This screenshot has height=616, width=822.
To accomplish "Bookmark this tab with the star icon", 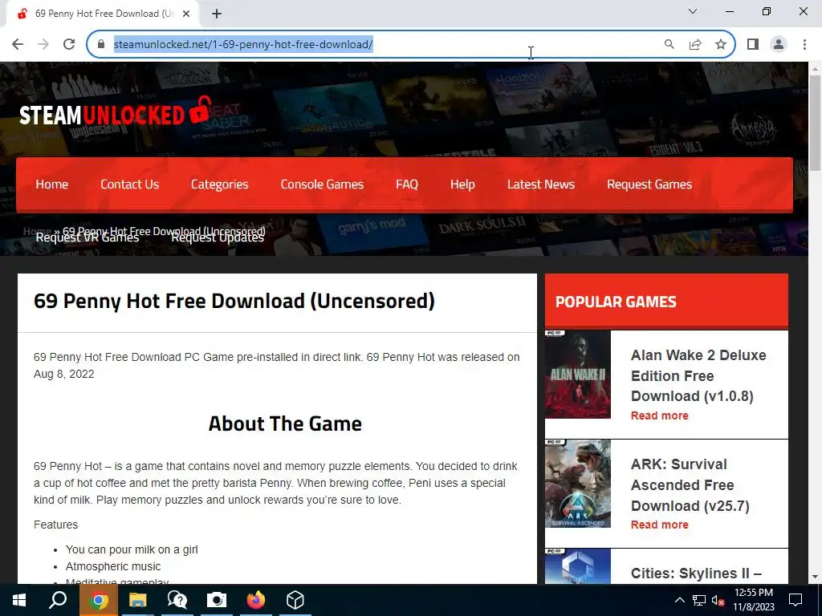I will (x=721, y=45).
